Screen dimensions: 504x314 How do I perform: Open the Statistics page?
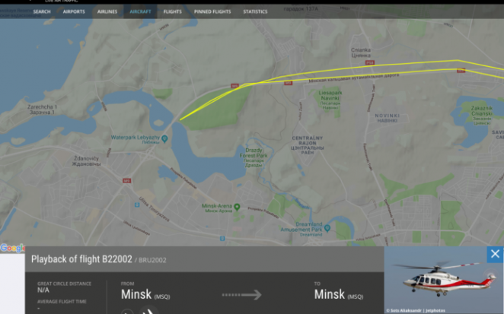coord(255,11)
